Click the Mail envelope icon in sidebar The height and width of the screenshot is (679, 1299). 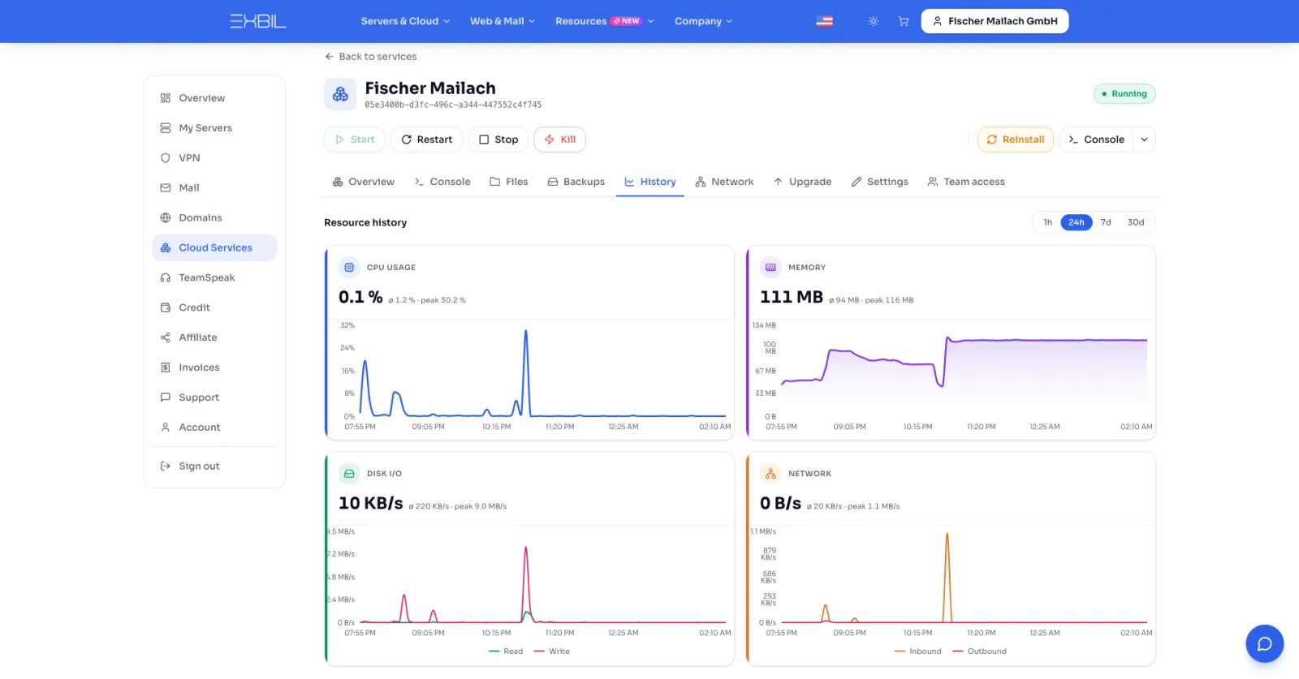166,188
